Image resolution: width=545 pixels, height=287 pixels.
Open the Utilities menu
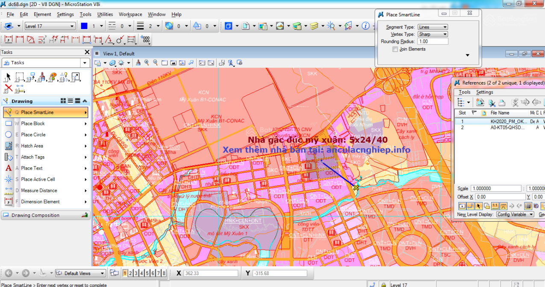pyautogui.click(x=105, y=14)
